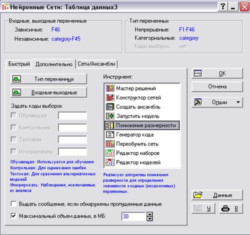Click the application icon in title bar

click(5, 7)
